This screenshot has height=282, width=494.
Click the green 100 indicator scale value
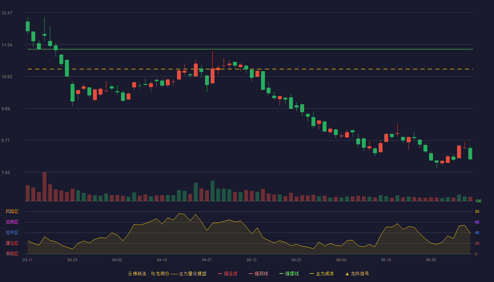click(x=478, y=201)
